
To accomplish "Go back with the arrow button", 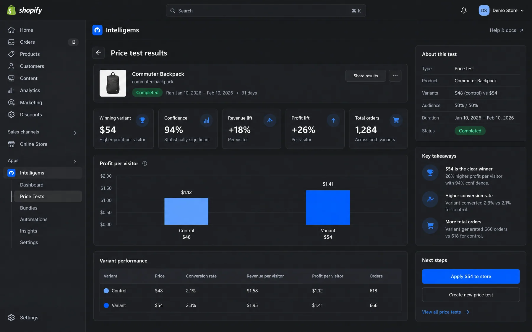I will coord(98,53).
